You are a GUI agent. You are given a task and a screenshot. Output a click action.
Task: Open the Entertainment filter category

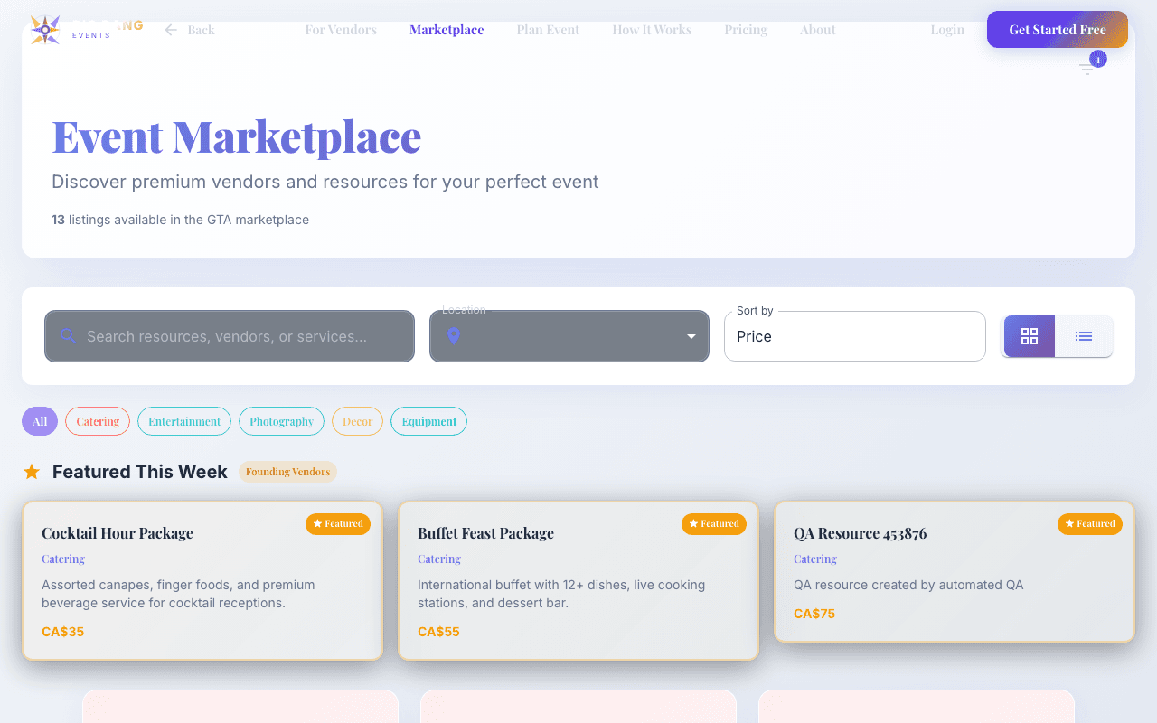(183, 421)
